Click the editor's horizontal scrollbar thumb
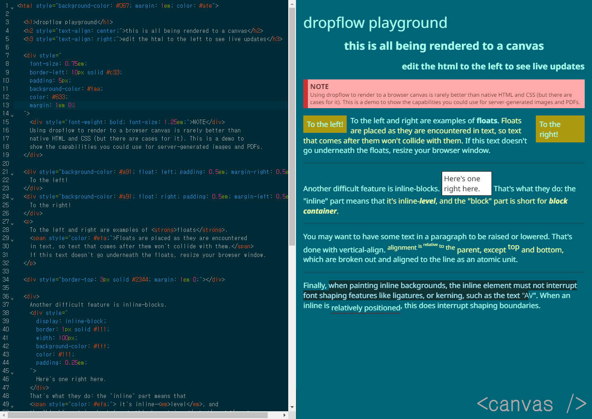Viewport: 592px width, 419px height. point(137,415)
